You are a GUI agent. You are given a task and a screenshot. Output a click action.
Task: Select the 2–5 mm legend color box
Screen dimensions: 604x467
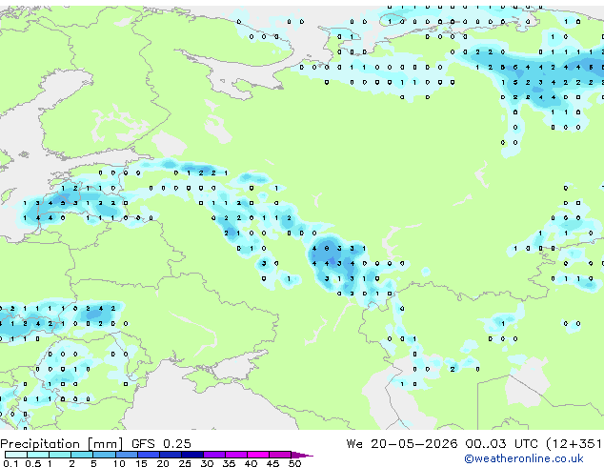[x=82, y=455]
